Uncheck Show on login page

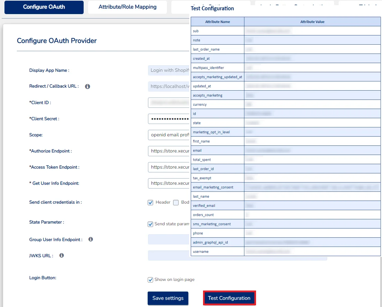coord(150,280)
